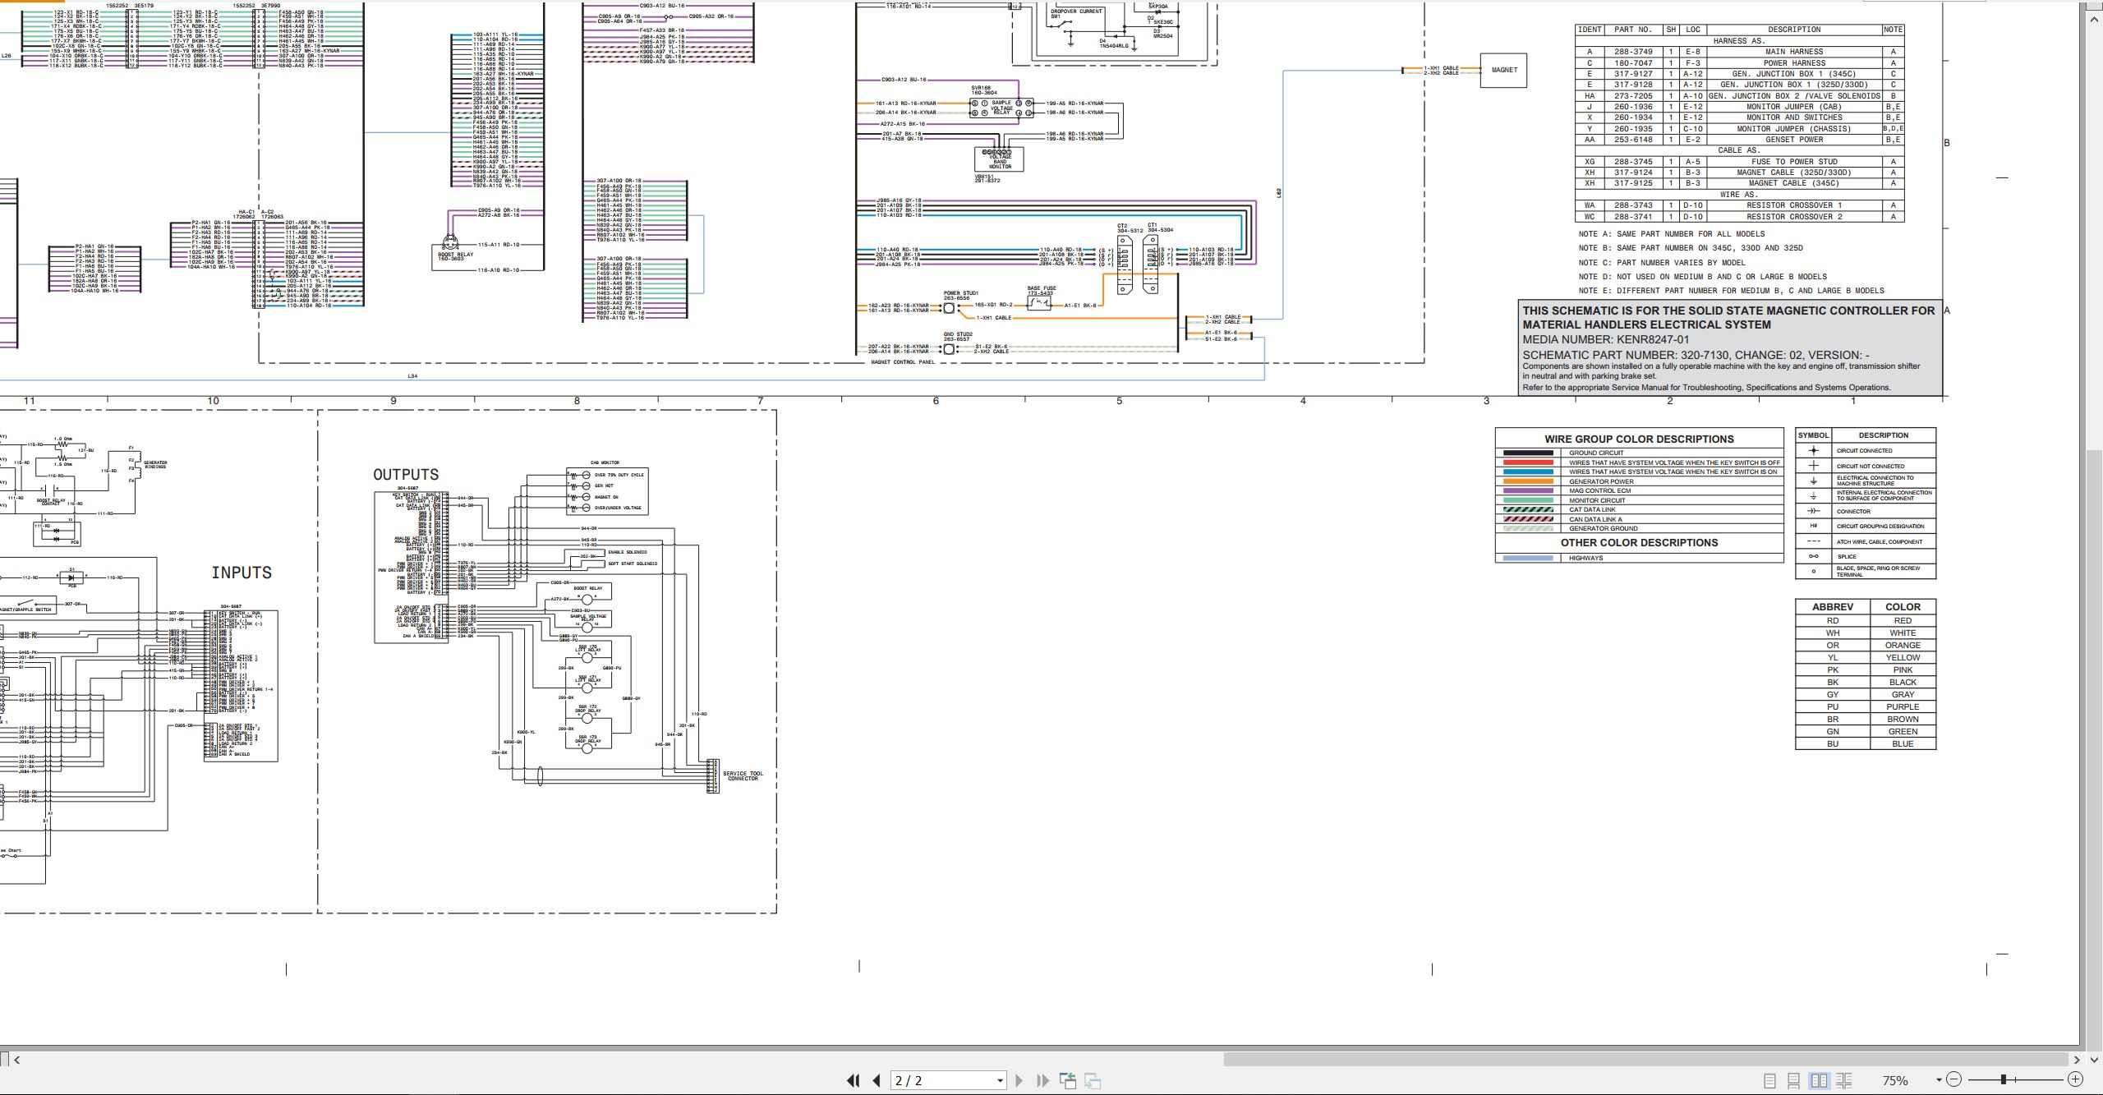Screen dimensions: 2103x1095
Task: Click GENSET POWER description cell
Action: 1795,140
